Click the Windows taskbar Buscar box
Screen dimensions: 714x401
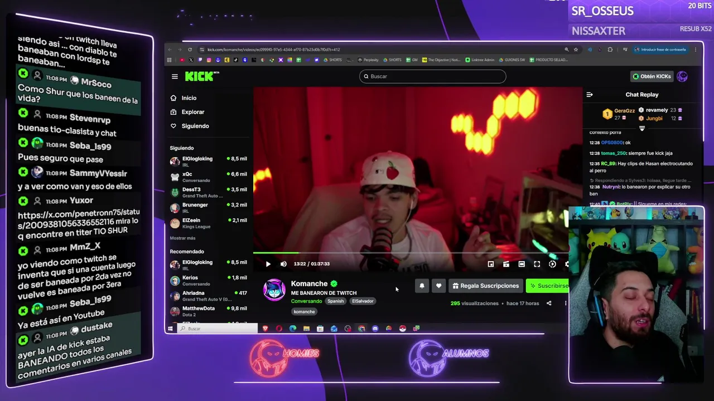[218, 329]
